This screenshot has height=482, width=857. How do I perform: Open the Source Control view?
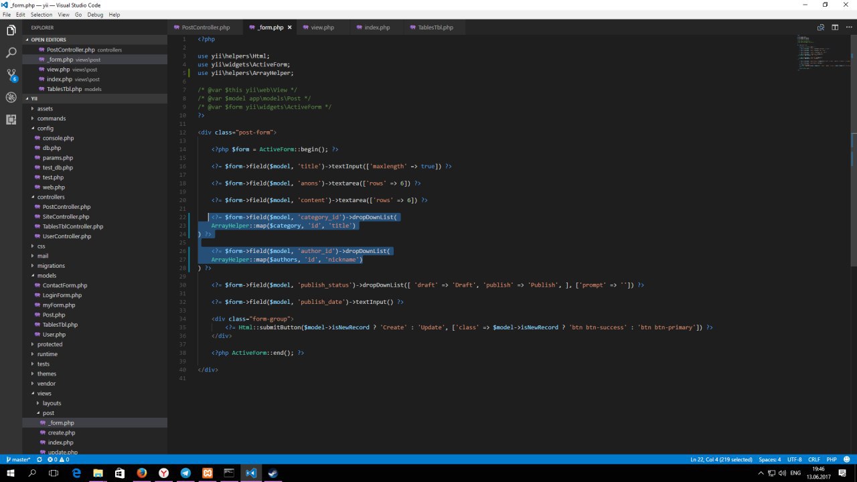pos(11,74)
